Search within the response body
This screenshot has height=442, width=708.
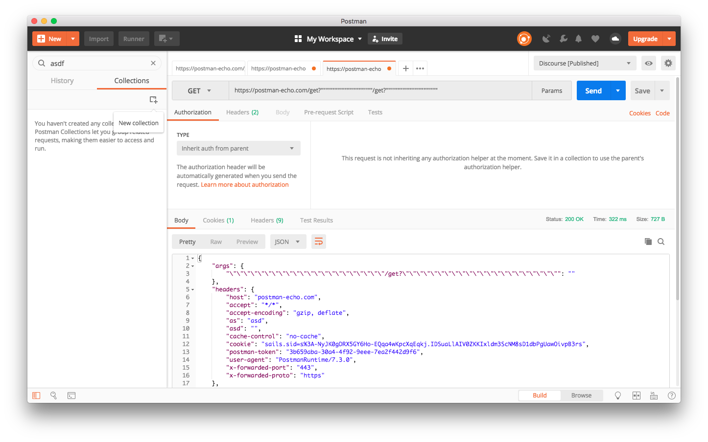(661, 241)
